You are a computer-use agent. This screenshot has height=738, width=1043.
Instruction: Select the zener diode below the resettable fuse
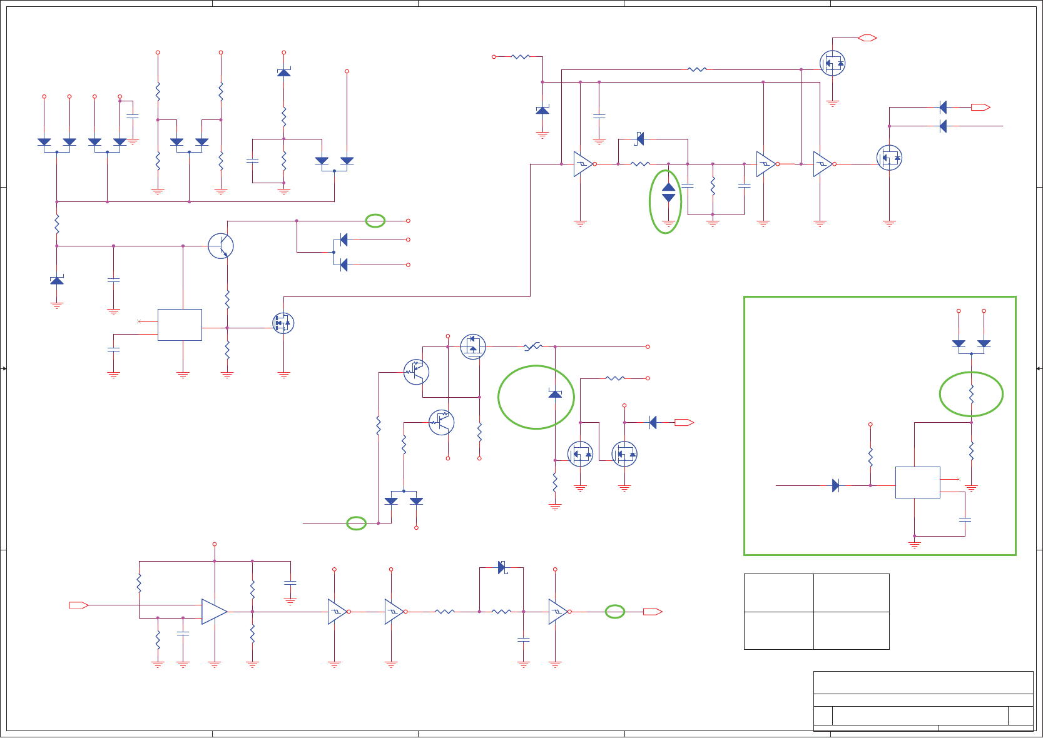click(555, 393)
